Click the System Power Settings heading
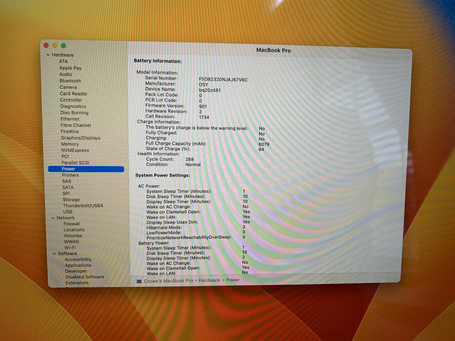This screenshot has width=455, height=341. coord(163,175)
